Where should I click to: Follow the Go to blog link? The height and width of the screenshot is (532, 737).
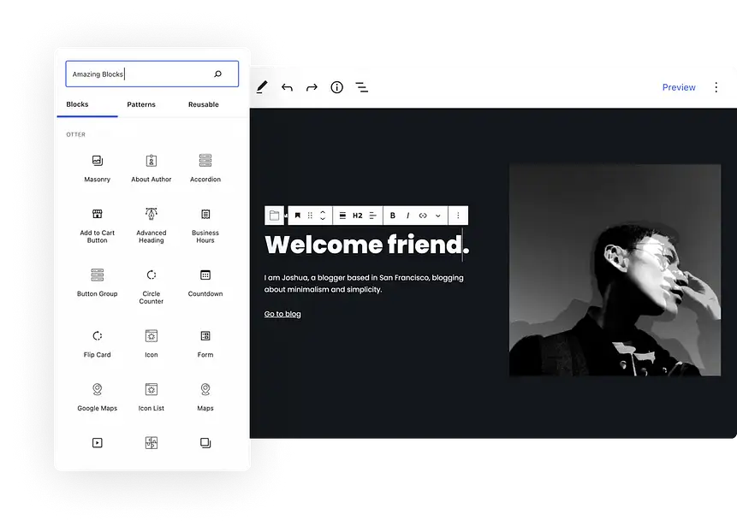pyautogui.click(x=282, y=314)
